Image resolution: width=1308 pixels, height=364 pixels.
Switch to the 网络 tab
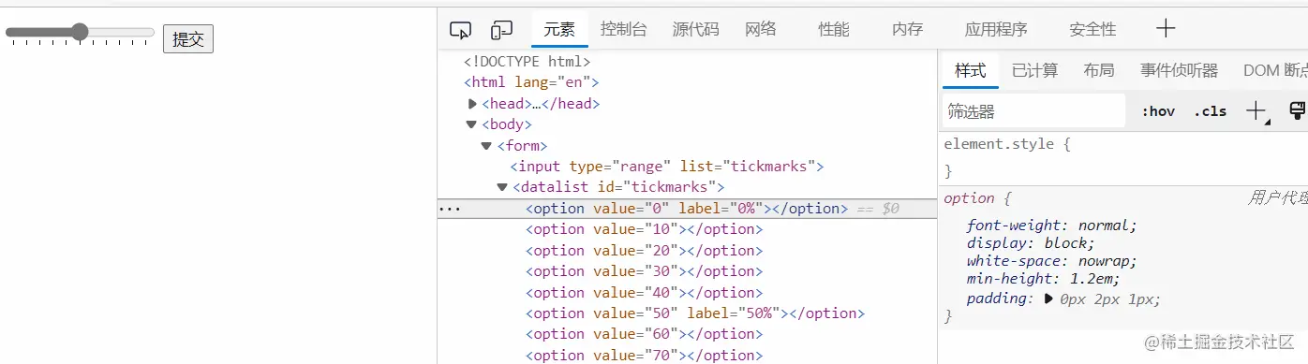[x=761, y=29]
